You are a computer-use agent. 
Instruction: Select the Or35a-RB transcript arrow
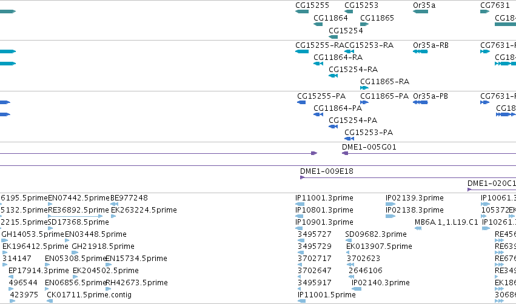point(420,51)
